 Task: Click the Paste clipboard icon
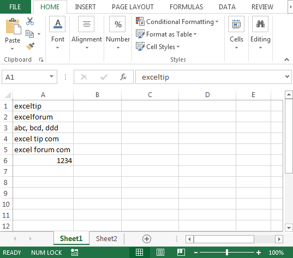[13, 27]
